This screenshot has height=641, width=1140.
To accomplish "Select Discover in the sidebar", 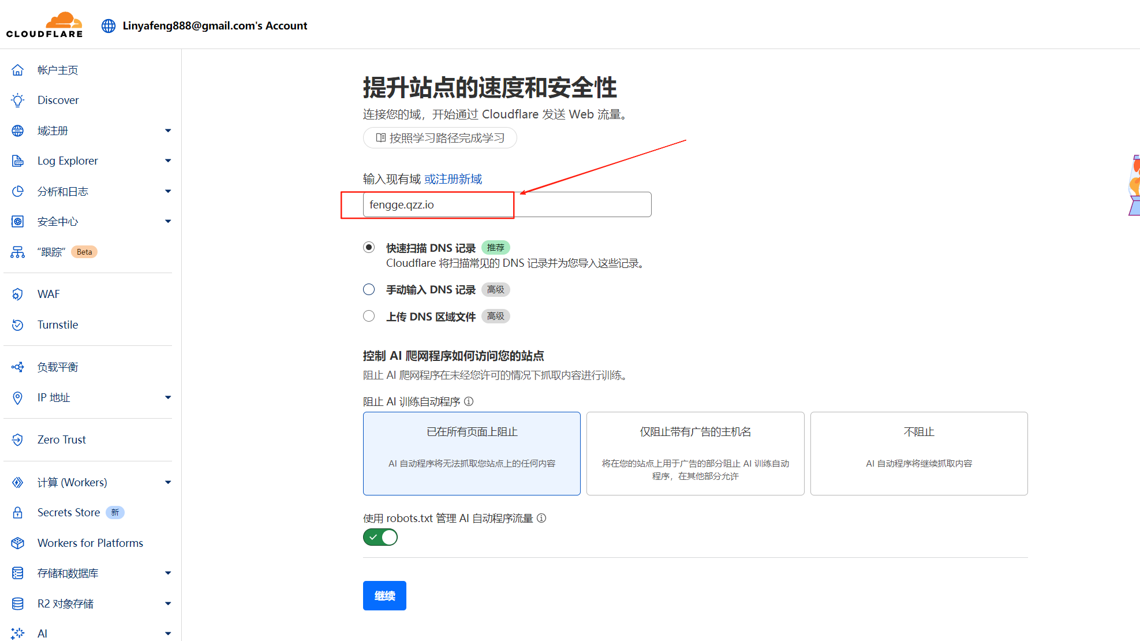I will (58, 100).
